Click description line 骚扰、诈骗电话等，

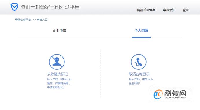click(59, 83)
